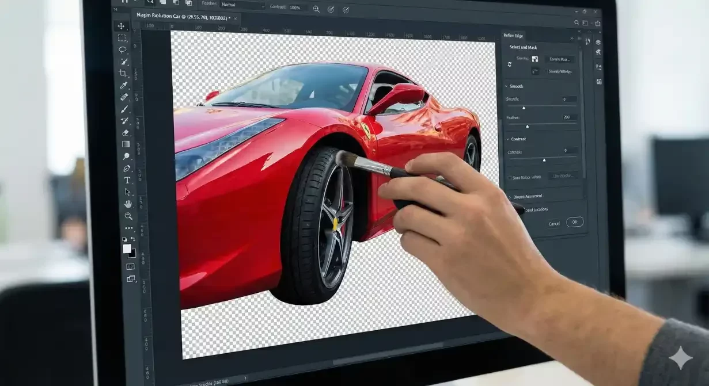Switch to the Refine Edge panel tab
709x386 pixels.
click(514, 36)
